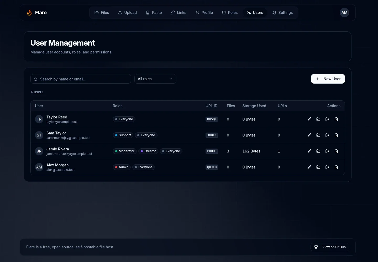Click Everyone badge in Taylor Reed's row

pos(124,119)
